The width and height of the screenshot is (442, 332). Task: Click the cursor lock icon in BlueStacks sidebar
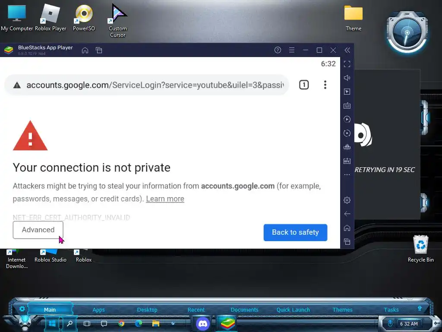(x=347, y=92)
